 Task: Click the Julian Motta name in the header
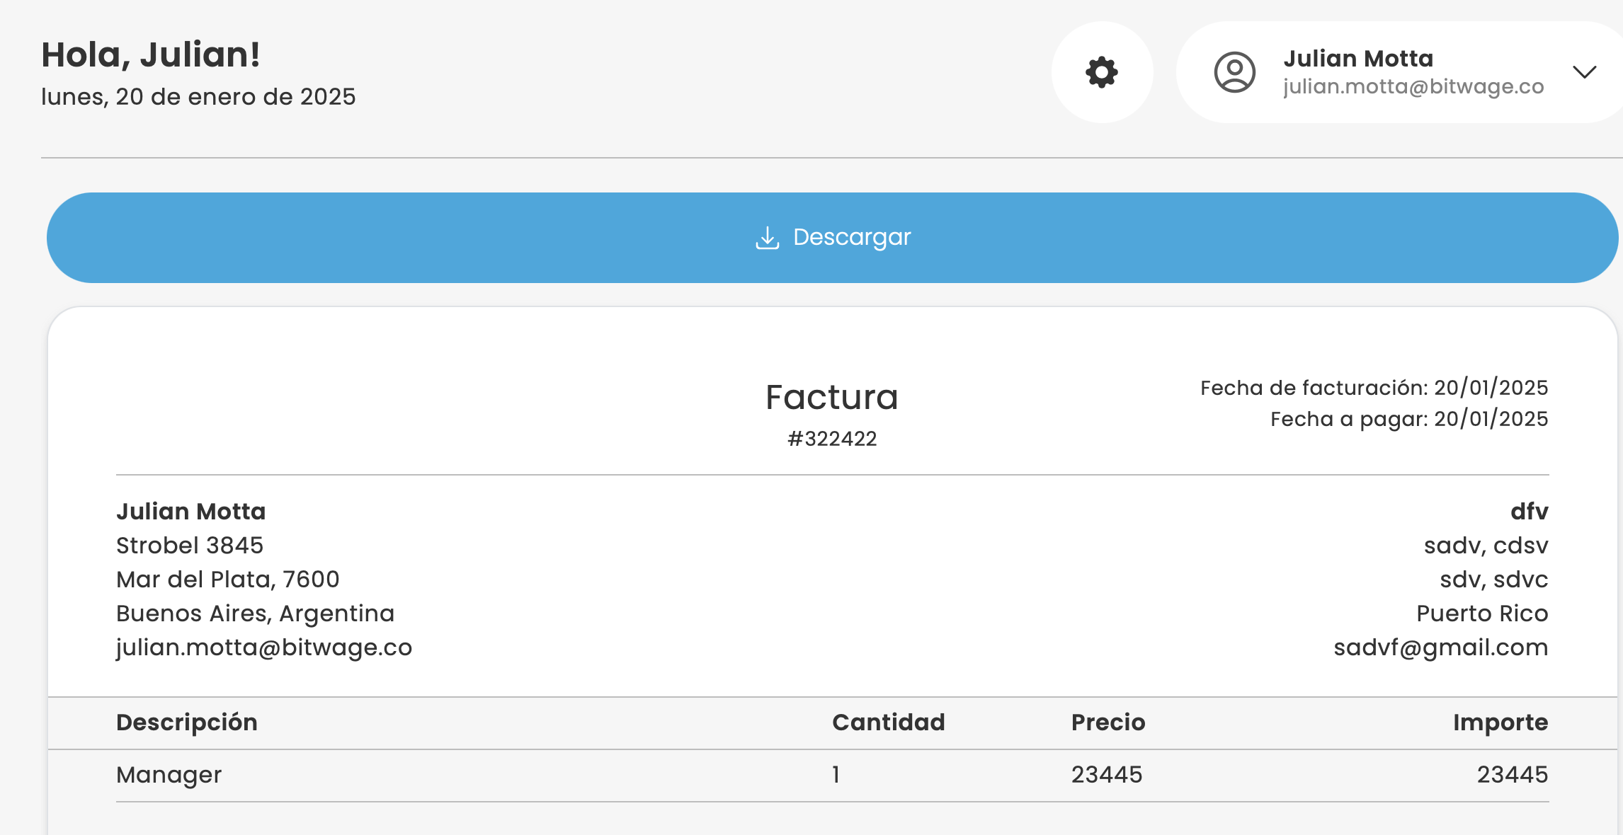pyautogui.click(x=1357, y=59)
